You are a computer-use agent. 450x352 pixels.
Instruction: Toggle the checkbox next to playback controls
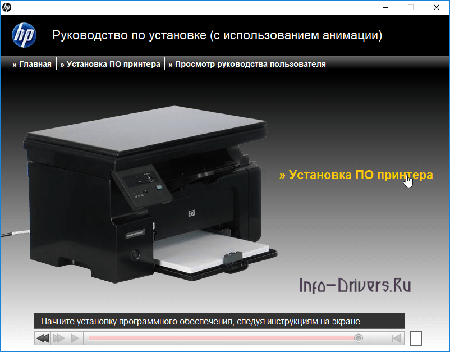[415, 337]
